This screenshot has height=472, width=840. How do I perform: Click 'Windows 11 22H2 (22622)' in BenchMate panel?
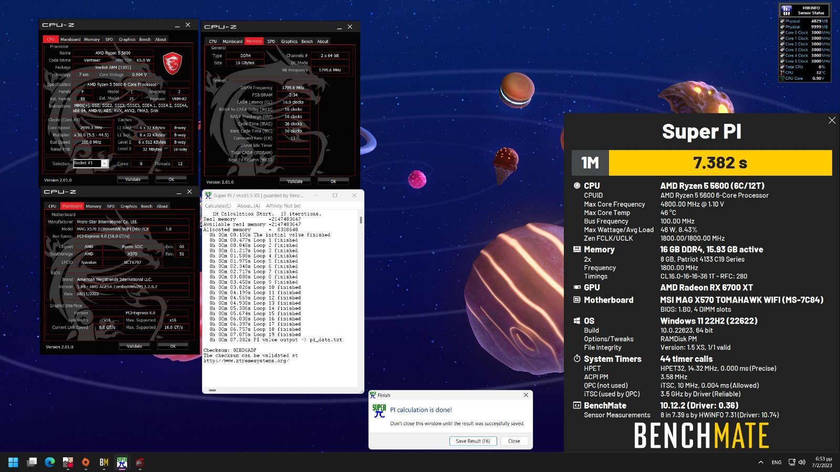(709, 321)
